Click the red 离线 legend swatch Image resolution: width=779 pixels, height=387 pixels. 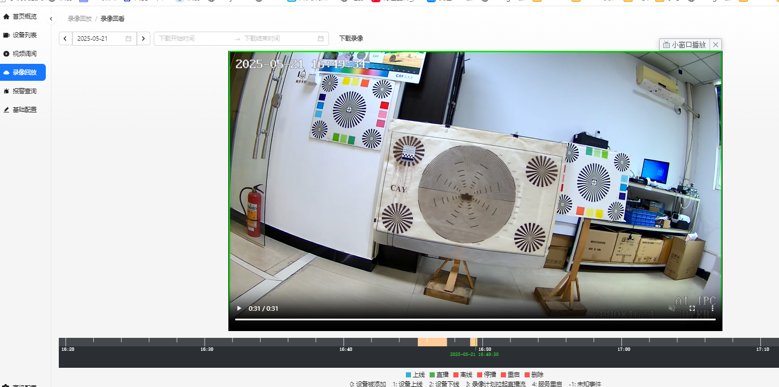click(x=456, y=375)
